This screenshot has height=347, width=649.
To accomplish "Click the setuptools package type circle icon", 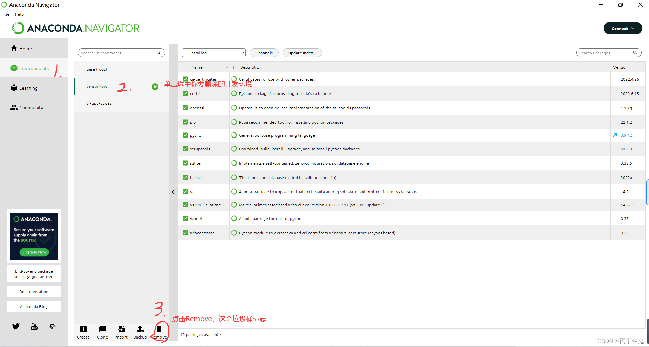I will (234, 149).
